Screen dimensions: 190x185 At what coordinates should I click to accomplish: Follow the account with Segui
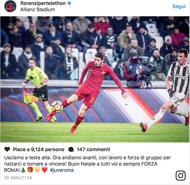pyautogui.click(x=179, y=6)
